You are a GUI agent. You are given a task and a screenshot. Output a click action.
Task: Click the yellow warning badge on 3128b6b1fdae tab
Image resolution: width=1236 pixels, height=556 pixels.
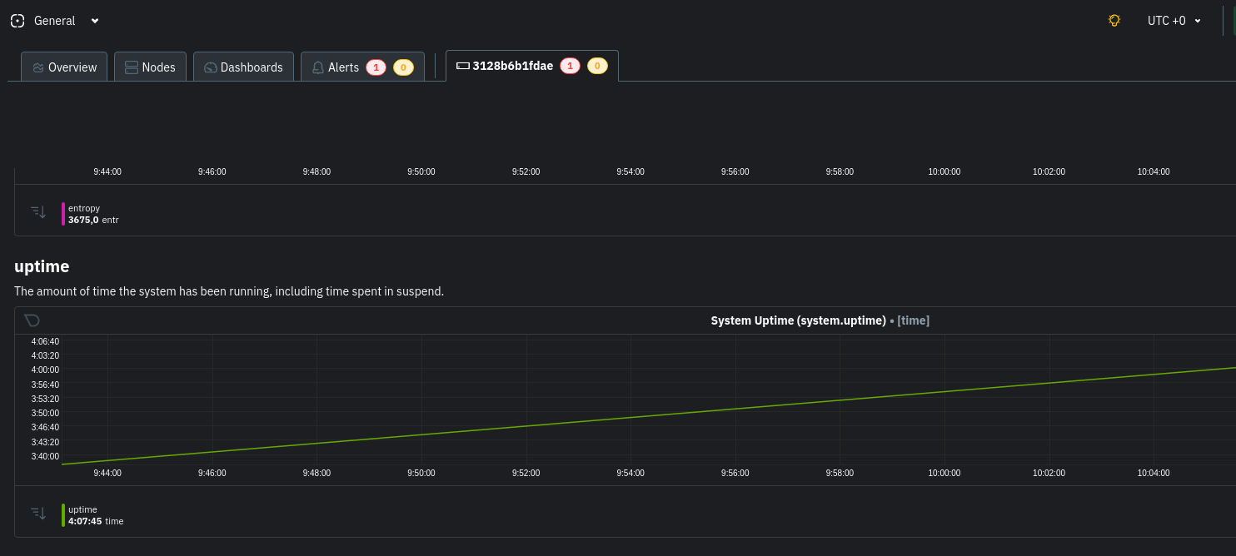(x=597, y=66)
